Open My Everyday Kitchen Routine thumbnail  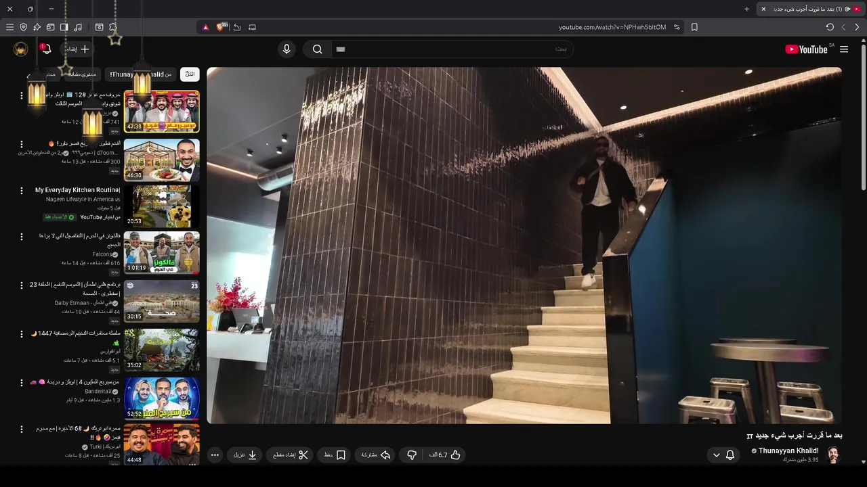coord(162,206)
